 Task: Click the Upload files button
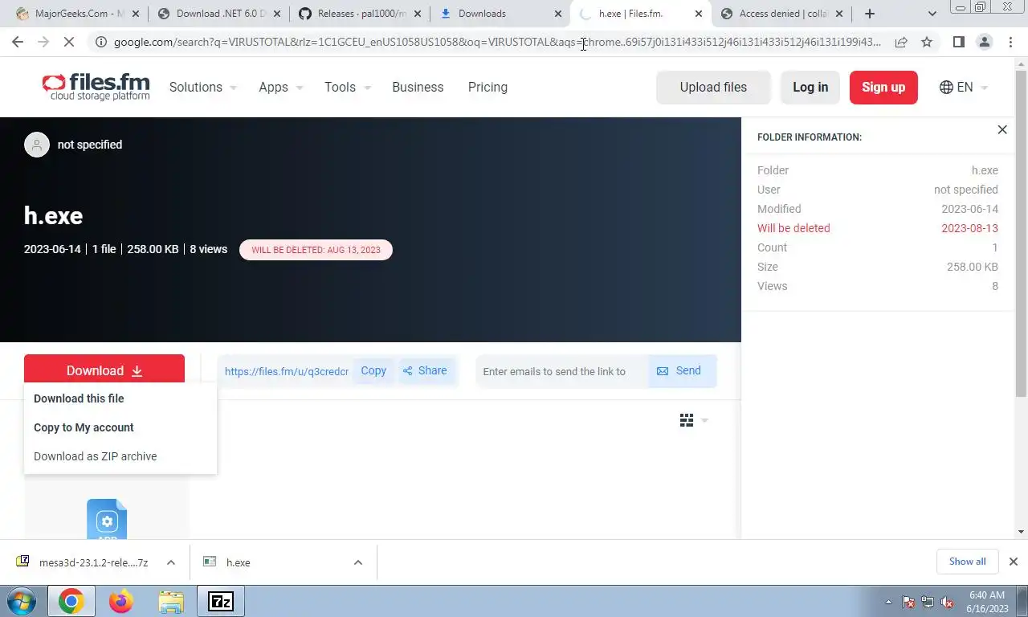point(713,87)
